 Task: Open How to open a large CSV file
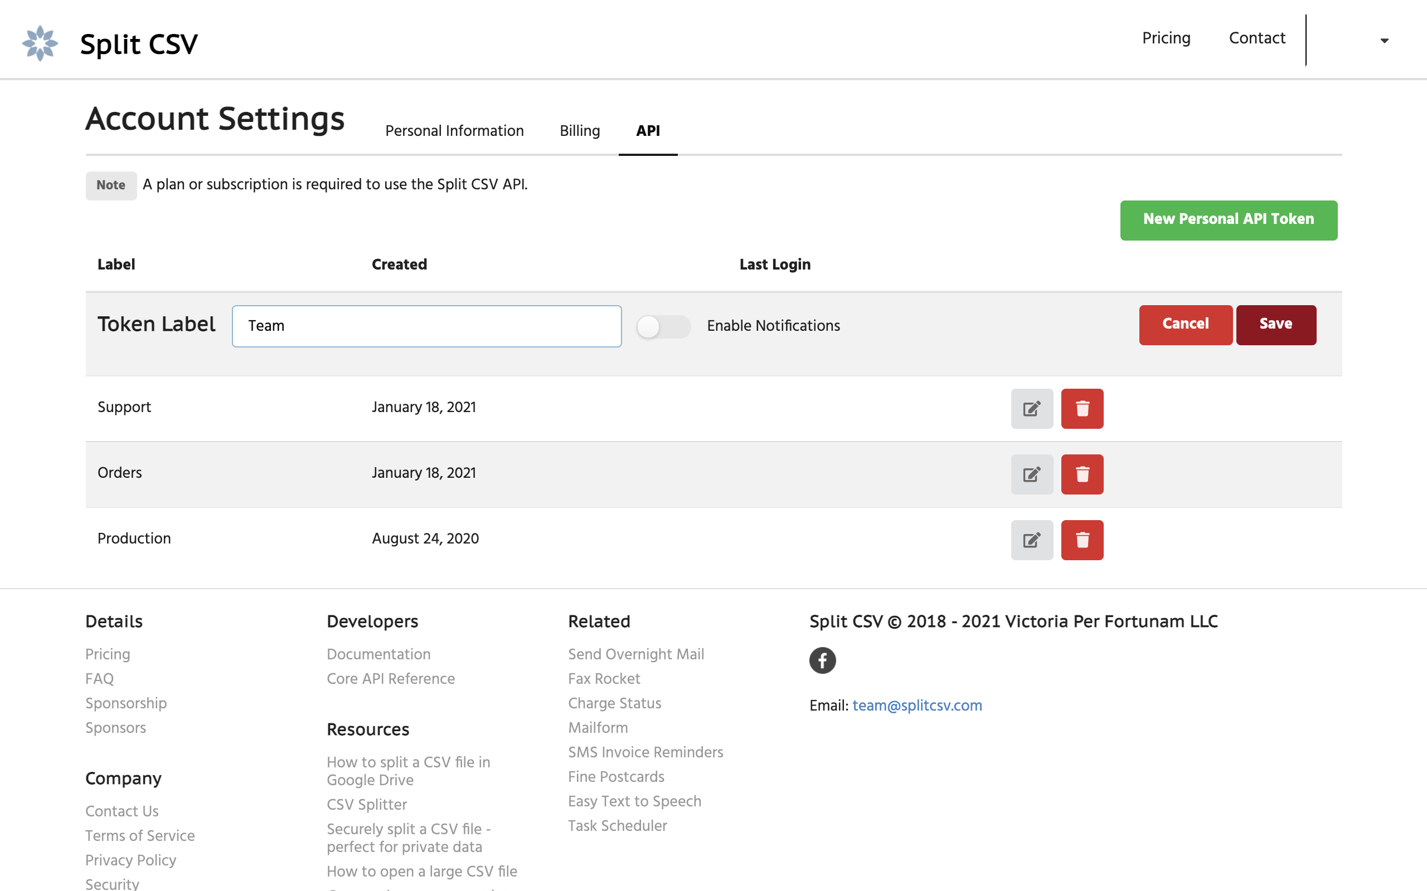tap(421, 871)
